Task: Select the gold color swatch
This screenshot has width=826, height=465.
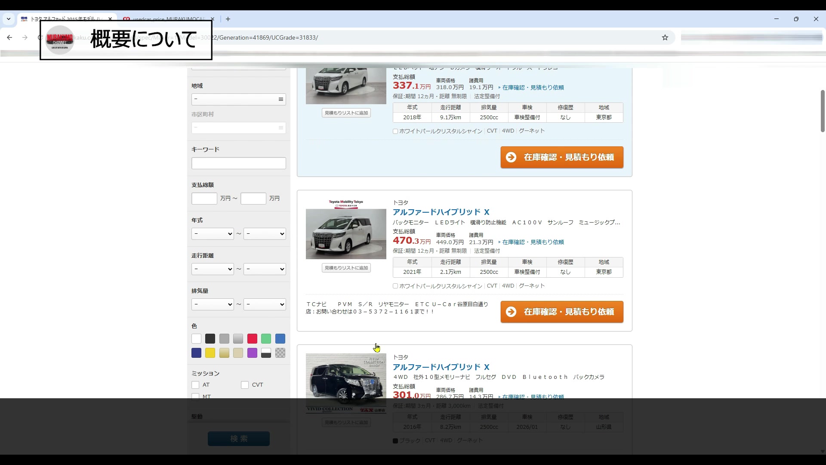Action: (224, 353)
